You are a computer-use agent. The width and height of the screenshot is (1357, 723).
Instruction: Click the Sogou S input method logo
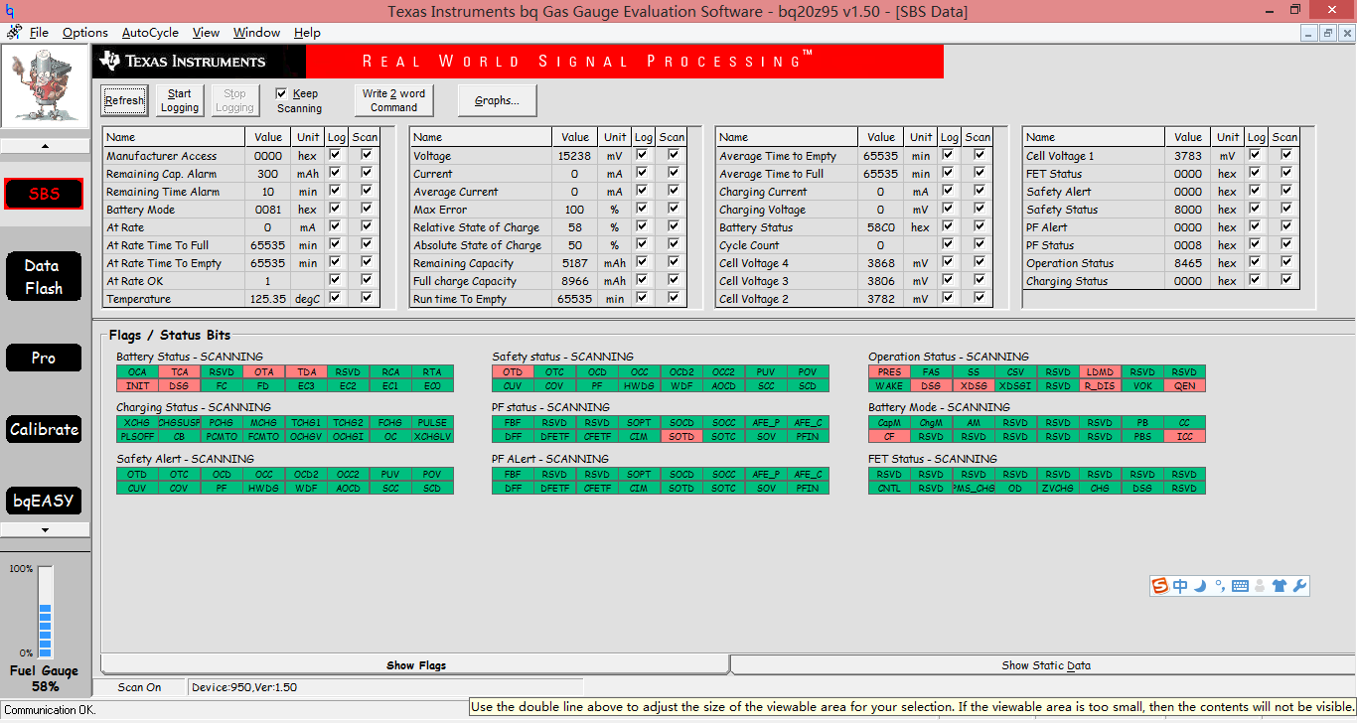1160,586
